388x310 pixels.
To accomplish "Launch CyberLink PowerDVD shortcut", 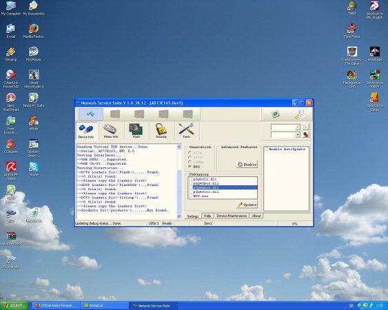I will [10, 79].
